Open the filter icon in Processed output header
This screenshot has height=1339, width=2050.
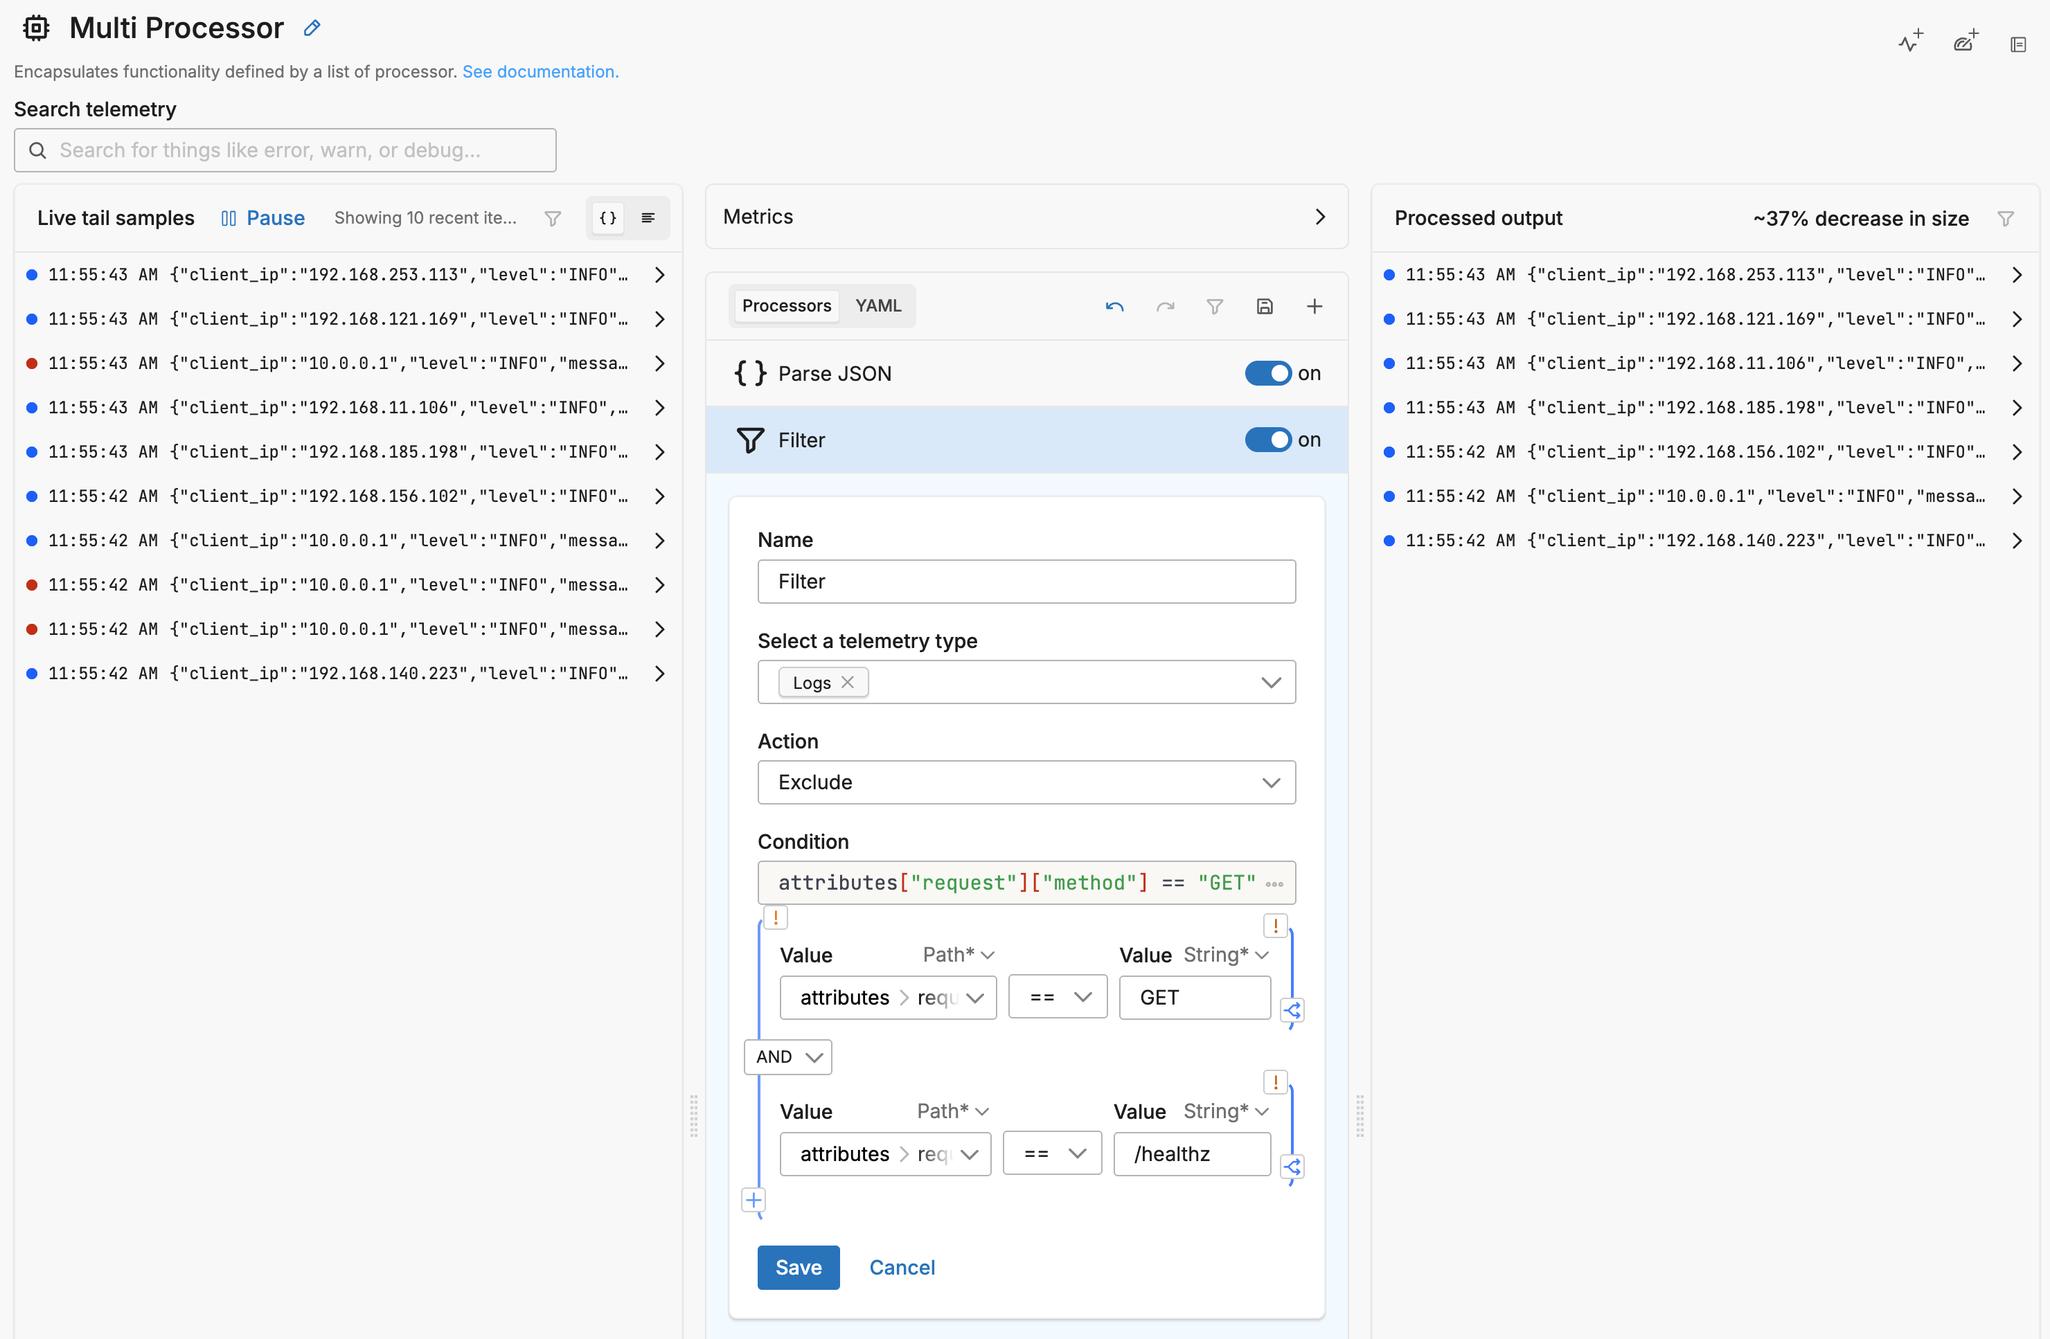tap(2005, 218)
